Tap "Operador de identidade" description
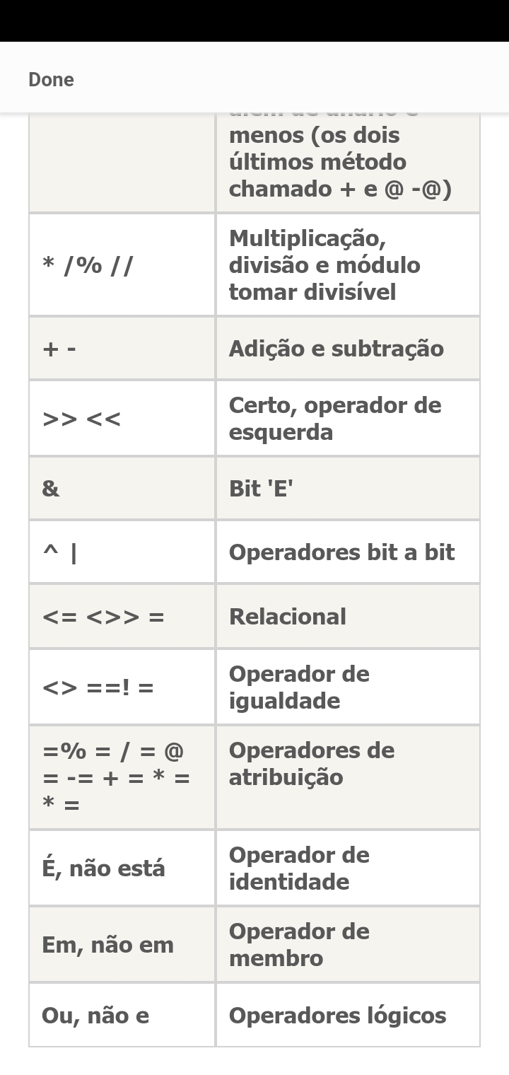Image resolution: width=509 pixels, height=1075 pixels. (x=299, y=868)
